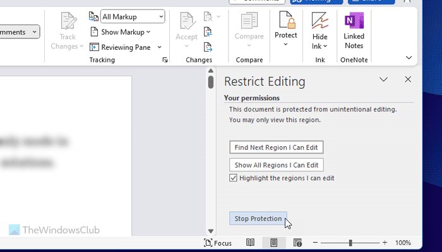The image size is (442, 252).
Task: Click Find Next Region I Can Edit
Action: (277, 147)
